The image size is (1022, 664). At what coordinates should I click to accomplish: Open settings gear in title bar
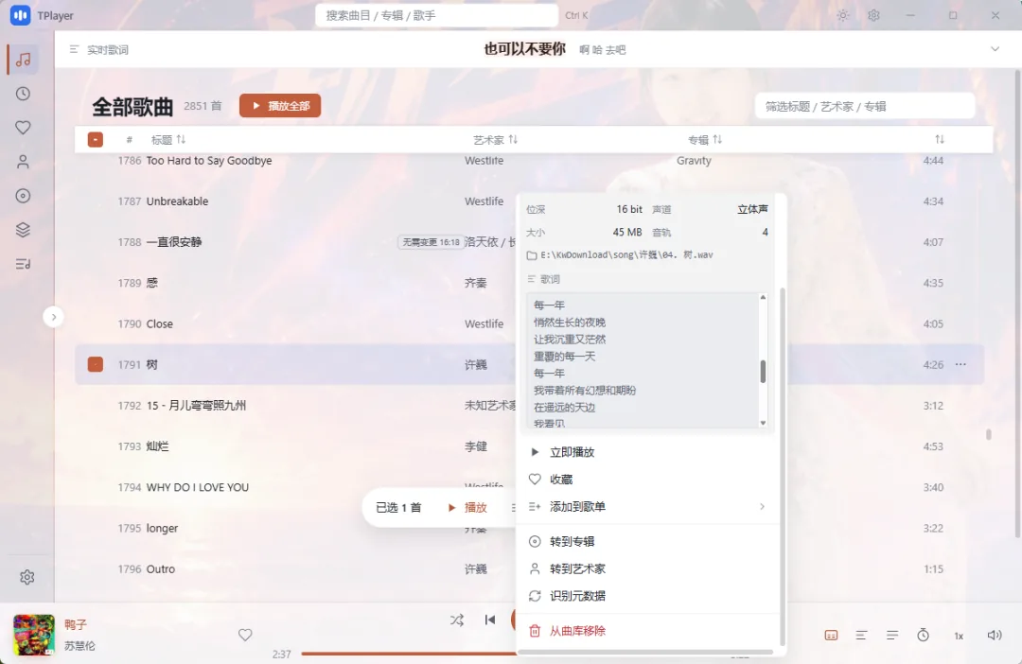pyautogui.click(x=873, y=15)
